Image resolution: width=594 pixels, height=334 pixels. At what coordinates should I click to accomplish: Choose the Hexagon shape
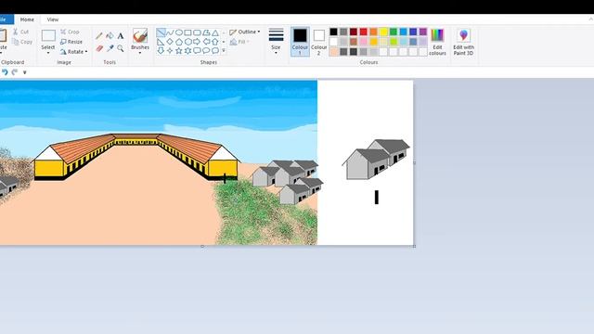click(x=187, y=42)
